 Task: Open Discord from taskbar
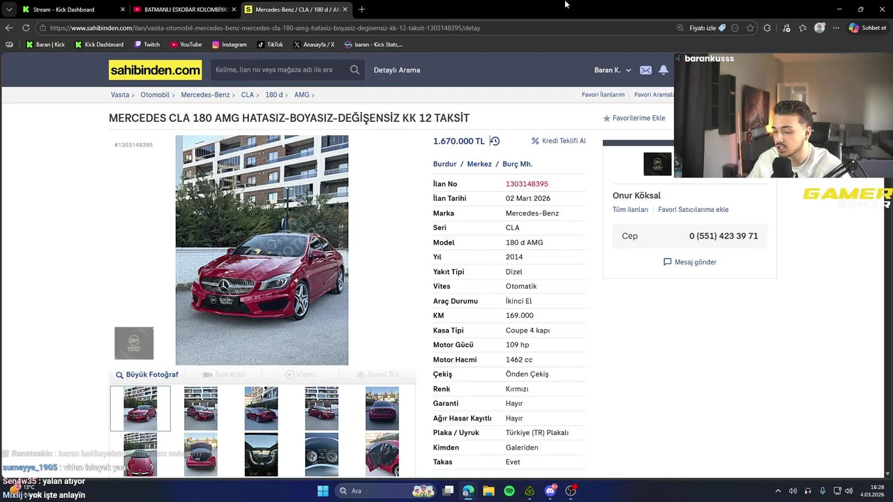(x=550, y=491)
